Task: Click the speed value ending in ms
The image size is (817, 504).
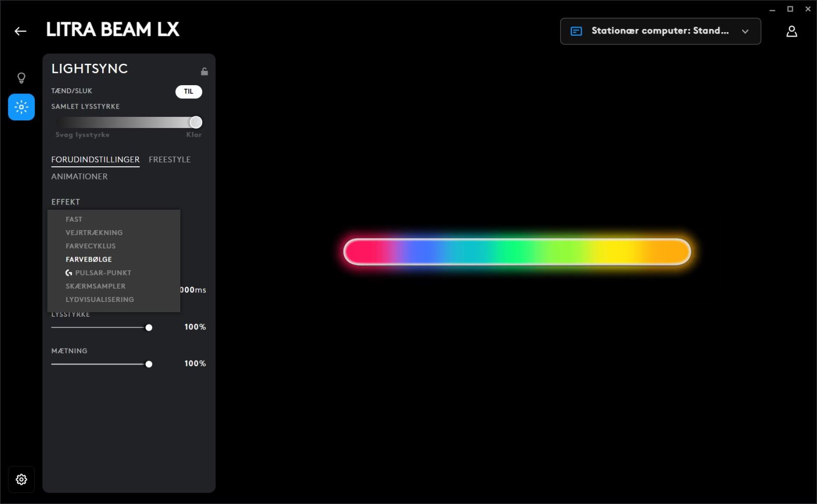Action: tap(193, 290)
